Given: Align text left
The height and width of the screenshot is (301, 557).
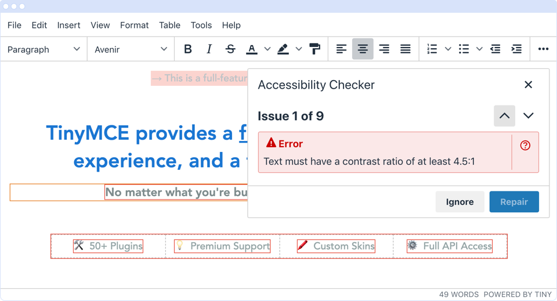Looking at the screenshot, I should pos(341,49).
